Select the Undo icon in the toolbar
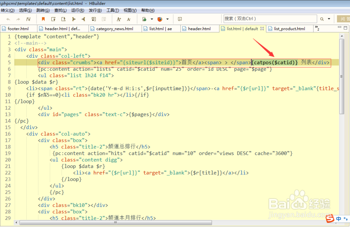This screenshot has width=350, height=227. (x=8, y=19)
